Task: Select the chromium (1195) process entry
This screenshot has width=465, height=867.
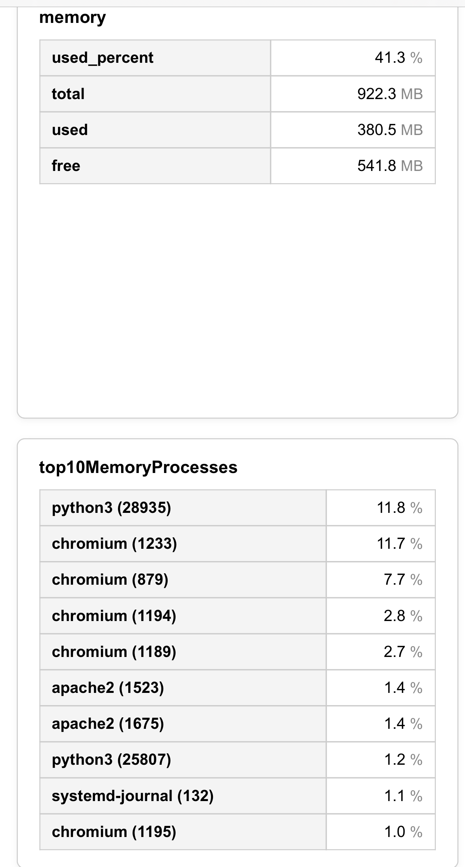Action: click(114, 832)
